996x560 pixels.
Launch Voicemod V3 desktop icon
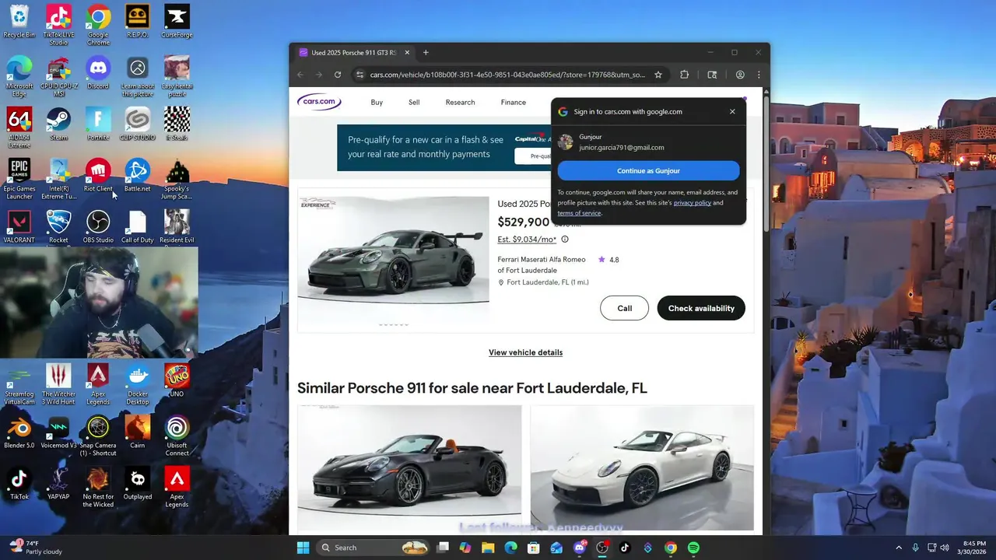(x=58, y=432)
